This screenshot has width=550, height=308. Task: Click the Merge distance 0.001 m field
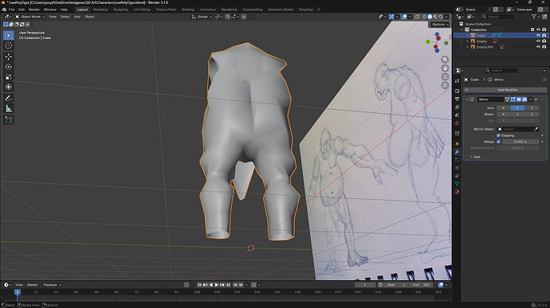(521, 142)
